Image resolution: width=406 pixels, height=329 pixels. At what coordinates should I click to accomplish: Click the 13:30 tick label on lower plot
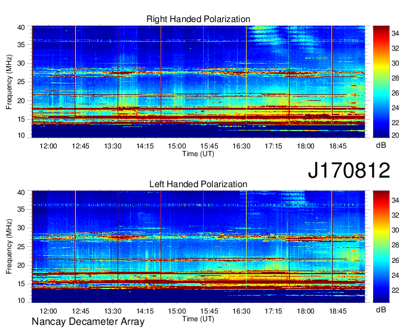[113, 311]
